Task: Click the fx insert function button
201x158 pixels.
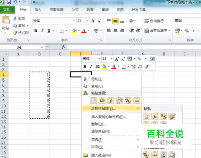Action: (x=64, y=47)
